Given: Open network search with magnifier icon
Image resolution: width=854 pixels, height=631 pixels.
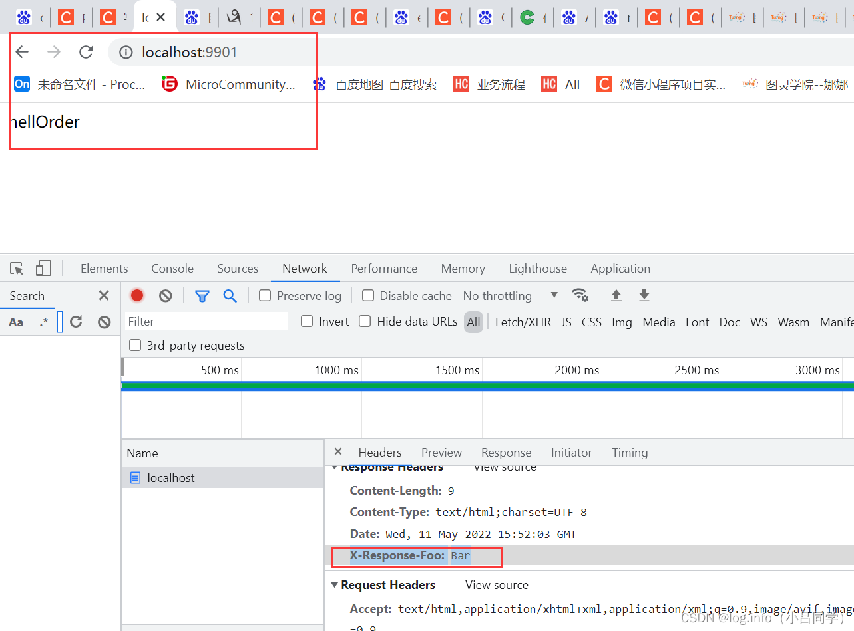Looking at the screenshot, I should [230, 296].
